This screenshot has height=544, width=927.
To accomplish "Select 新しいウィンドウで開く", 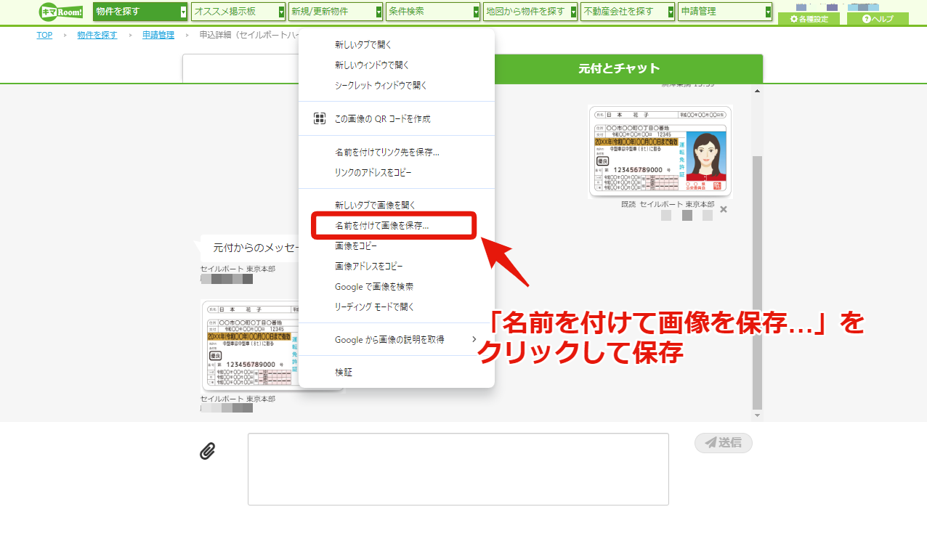I will coord(397,65).
